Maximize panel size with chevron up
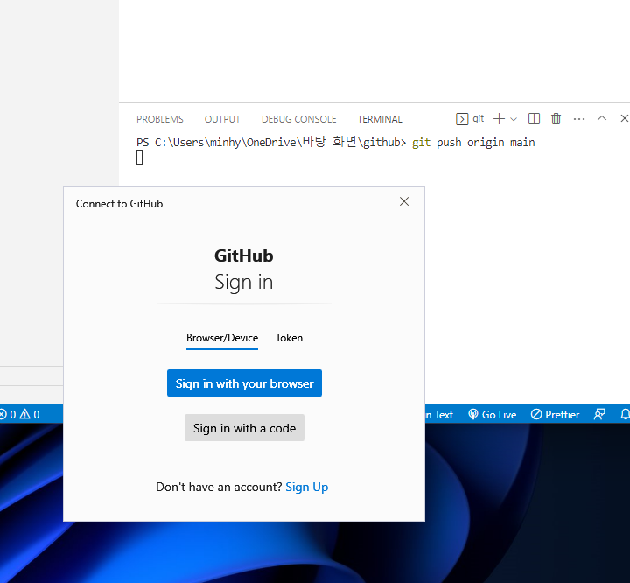 [602, 118]
